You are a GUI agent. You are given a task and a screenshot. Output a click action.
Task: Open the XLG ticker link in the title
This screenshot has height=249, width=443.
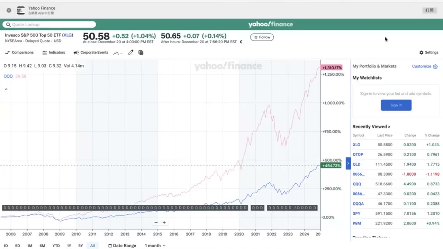(x=67, y=35)
